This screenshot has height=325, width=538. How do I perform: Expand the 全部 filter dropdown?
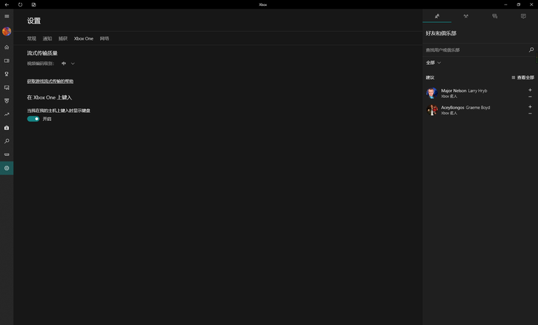433,63
